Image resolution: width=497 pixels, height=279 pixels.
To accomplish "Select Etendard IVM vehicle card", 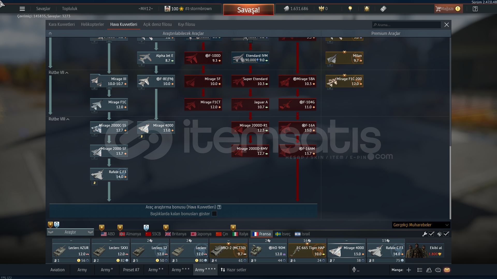I will pyautogui.click(x=250, y=58).
